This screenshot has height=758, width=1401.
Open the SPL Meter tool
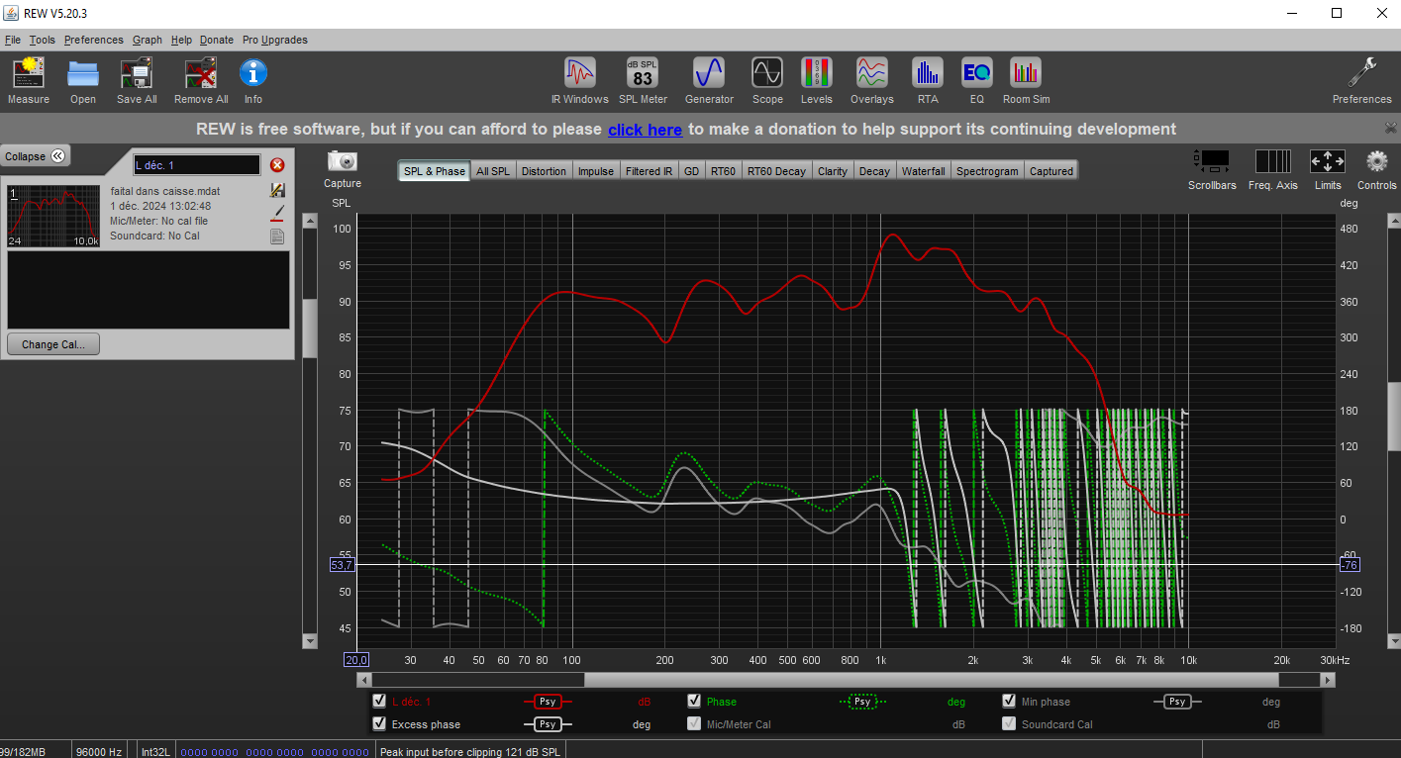pos(643,81)
